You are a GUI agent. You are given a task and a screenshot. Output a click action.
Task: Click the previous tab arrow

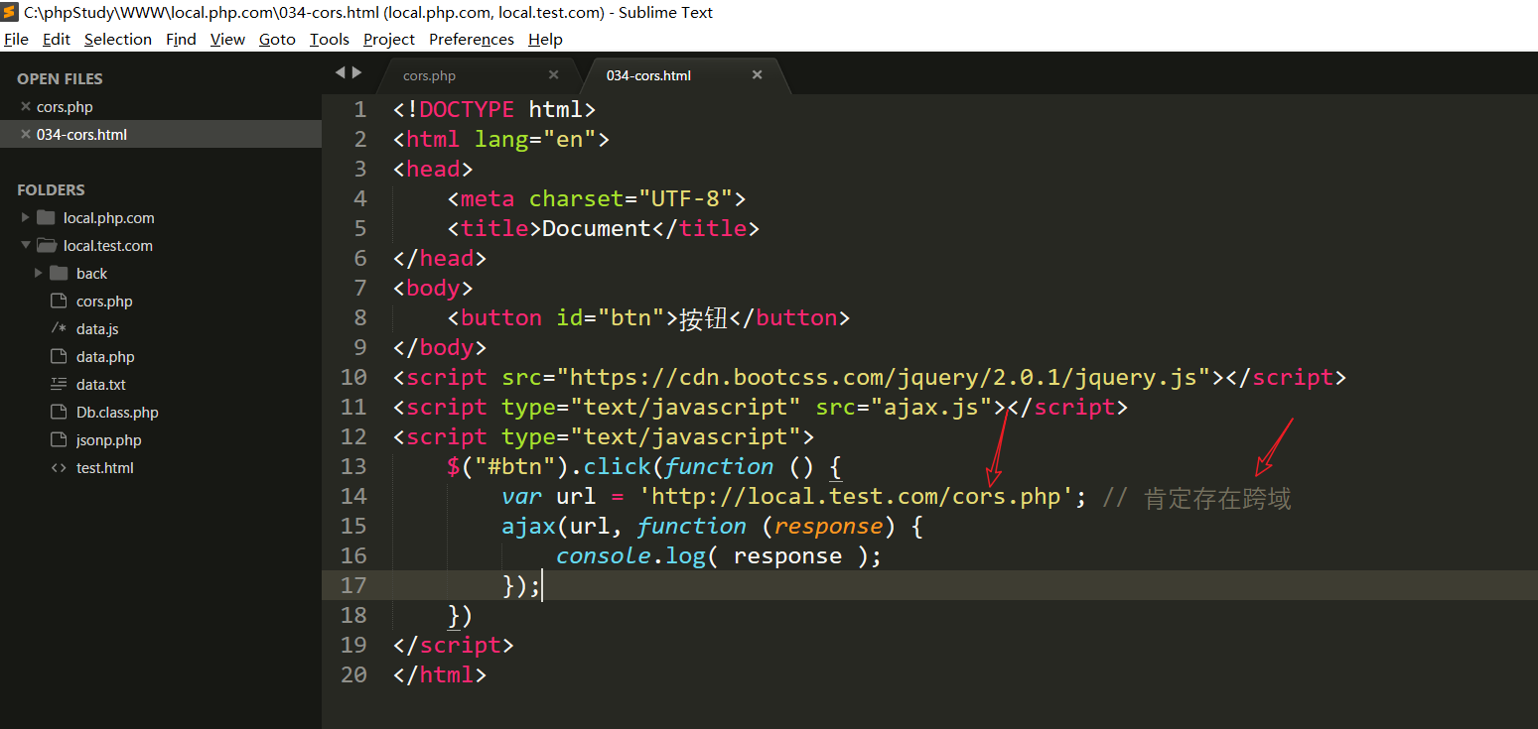coord(340,72)
